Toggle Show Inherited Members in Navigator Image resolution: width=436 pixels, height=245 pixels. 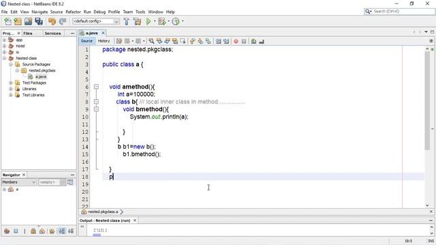[x=7, y=231]
